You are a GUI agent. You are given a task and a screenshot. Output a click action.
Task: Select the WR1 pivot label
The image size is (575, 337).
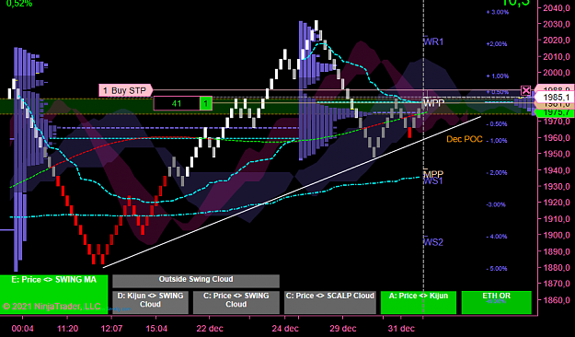(433, 41)
